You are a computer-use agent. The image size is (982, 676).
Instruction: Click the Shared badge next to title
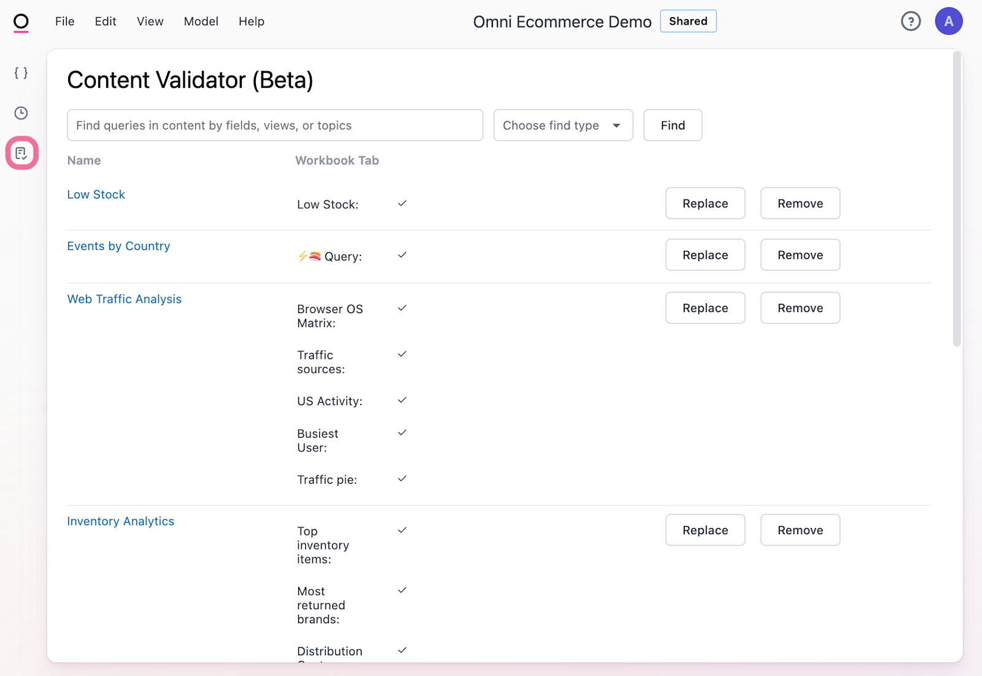[688, 21]
